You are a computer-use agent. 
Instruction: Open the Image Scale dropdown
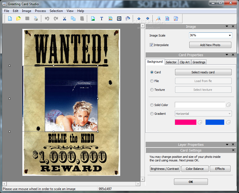pos(230,35)
